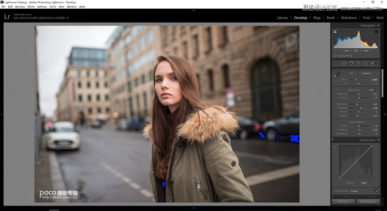This screenshot has width=387, height=211.
Task: Toggle highlight clipping indicator in histogram
Action: [378, 31]
